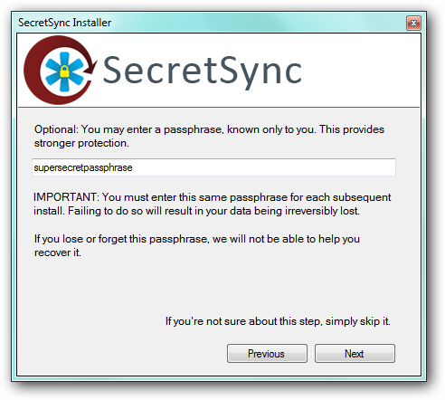The image size is (445, 400).
Task: Click the stronger protection text line
Action: (81, 143)
